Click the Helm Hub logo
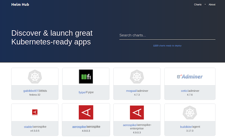This screenshot has width=225, height=137. tap(20, 5)
